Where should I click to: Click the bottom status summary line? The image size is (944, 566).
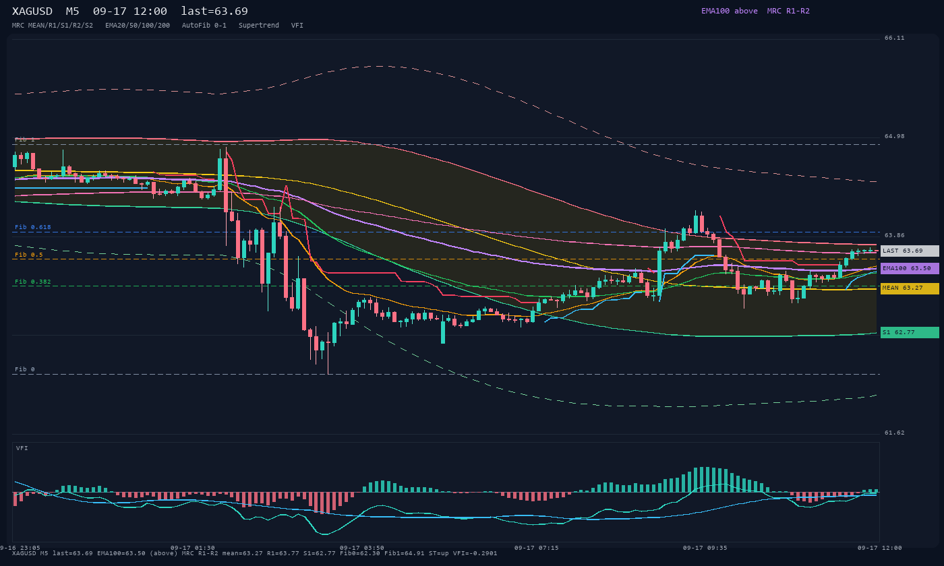pyautogui.click(x=255, y=553)
